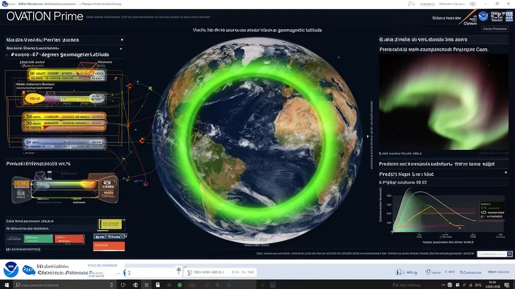The image size is (515, 289).
Task: Click the input field at bottom right corner
Action: [491, 254]
